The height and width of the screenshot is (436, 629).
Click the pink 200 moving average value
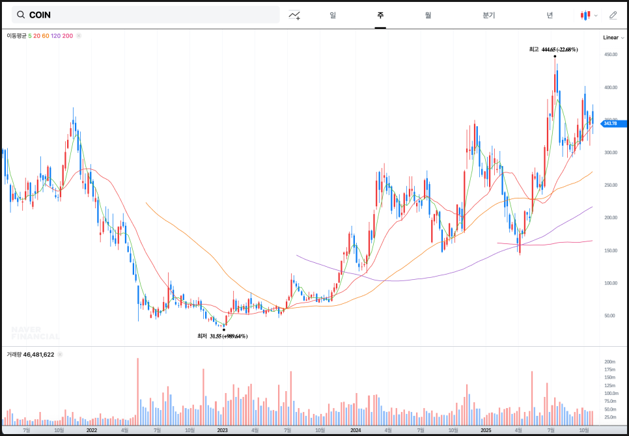(x=68, y=36)
